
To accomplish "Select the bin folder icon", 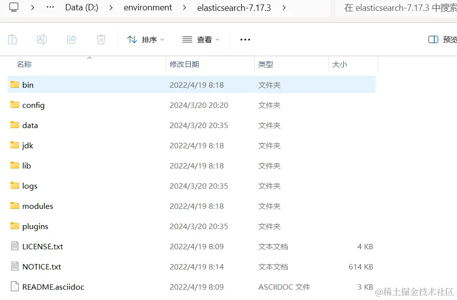I will (x=15, y=84).
